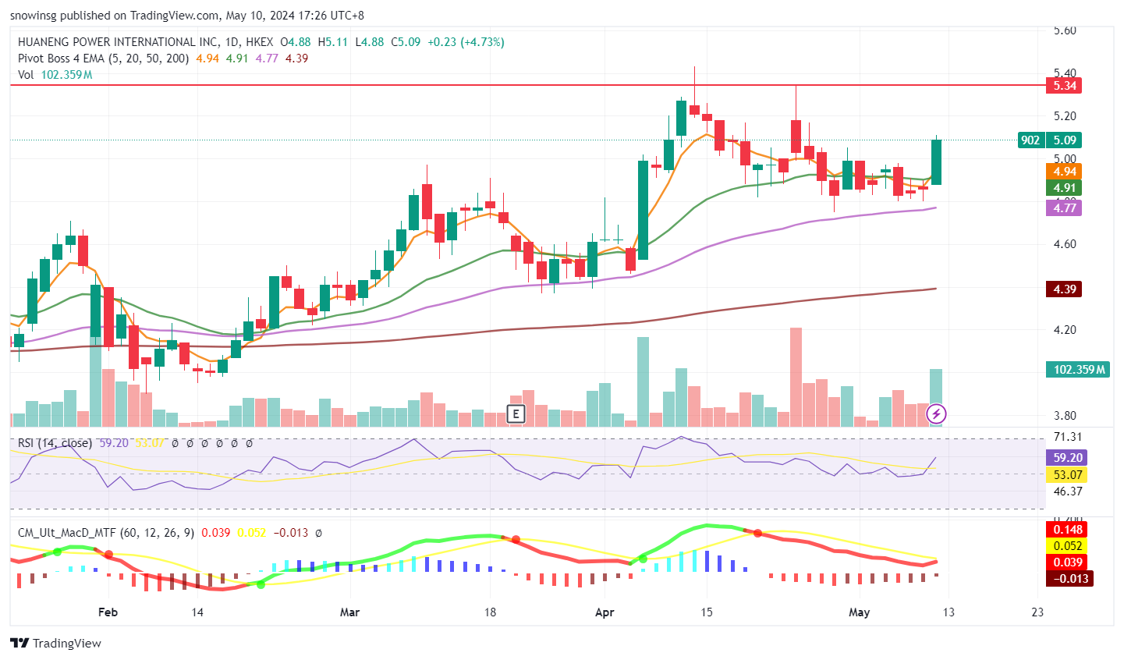Screen dimensions: 1124x660
Task: Click the 'snowinsg published on TradingView.com' header text
Action: (x=114, y=16)
